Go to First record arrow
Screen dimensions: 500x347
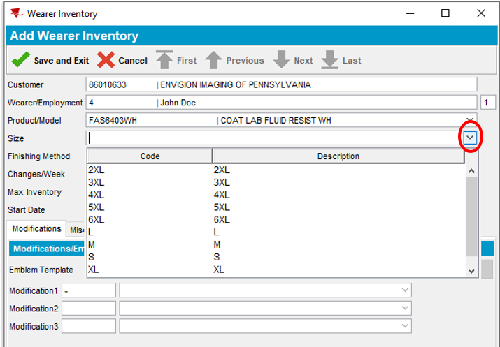164,60
